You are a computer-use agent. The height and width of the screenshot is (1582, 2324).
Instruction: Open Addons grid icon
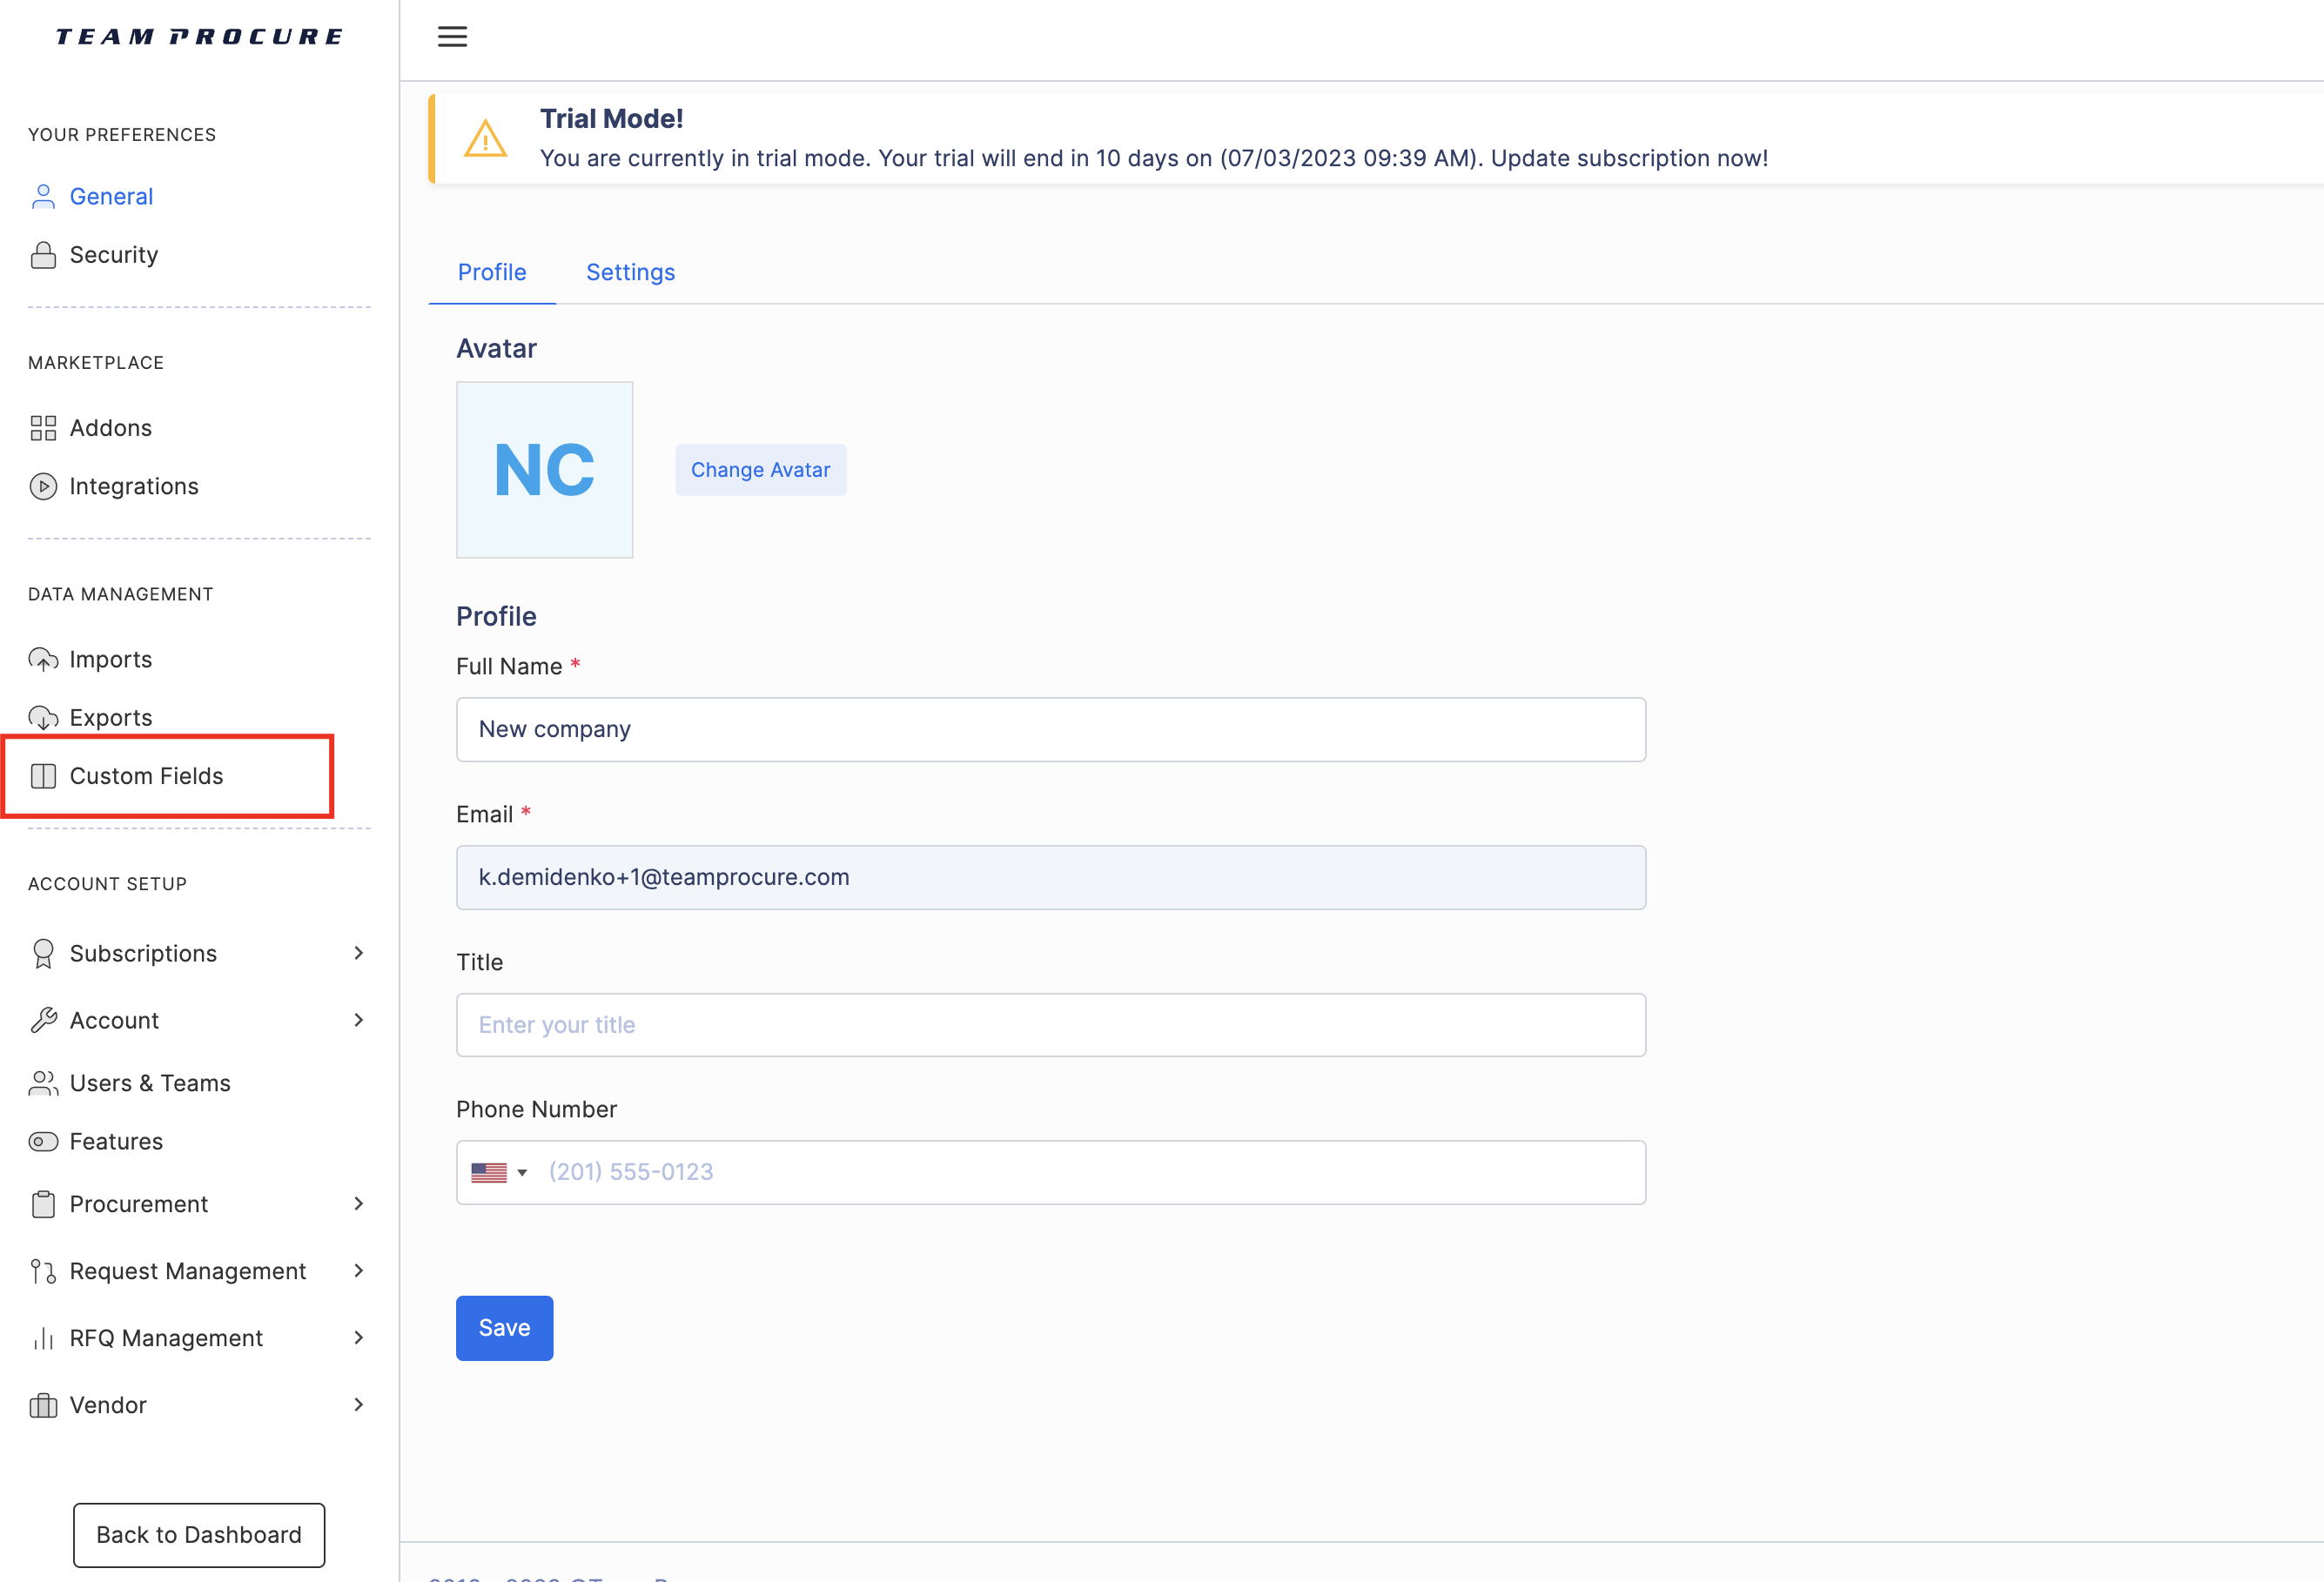pos(43,428)
